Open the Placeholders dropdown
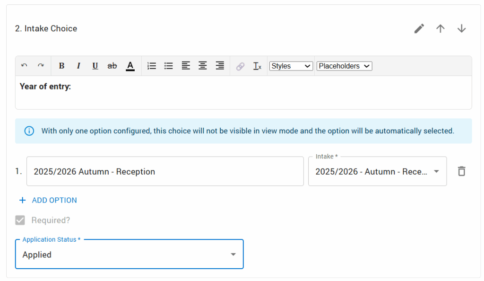The width and height of the screenshot is (484, 281). click(x=344, y=66)
